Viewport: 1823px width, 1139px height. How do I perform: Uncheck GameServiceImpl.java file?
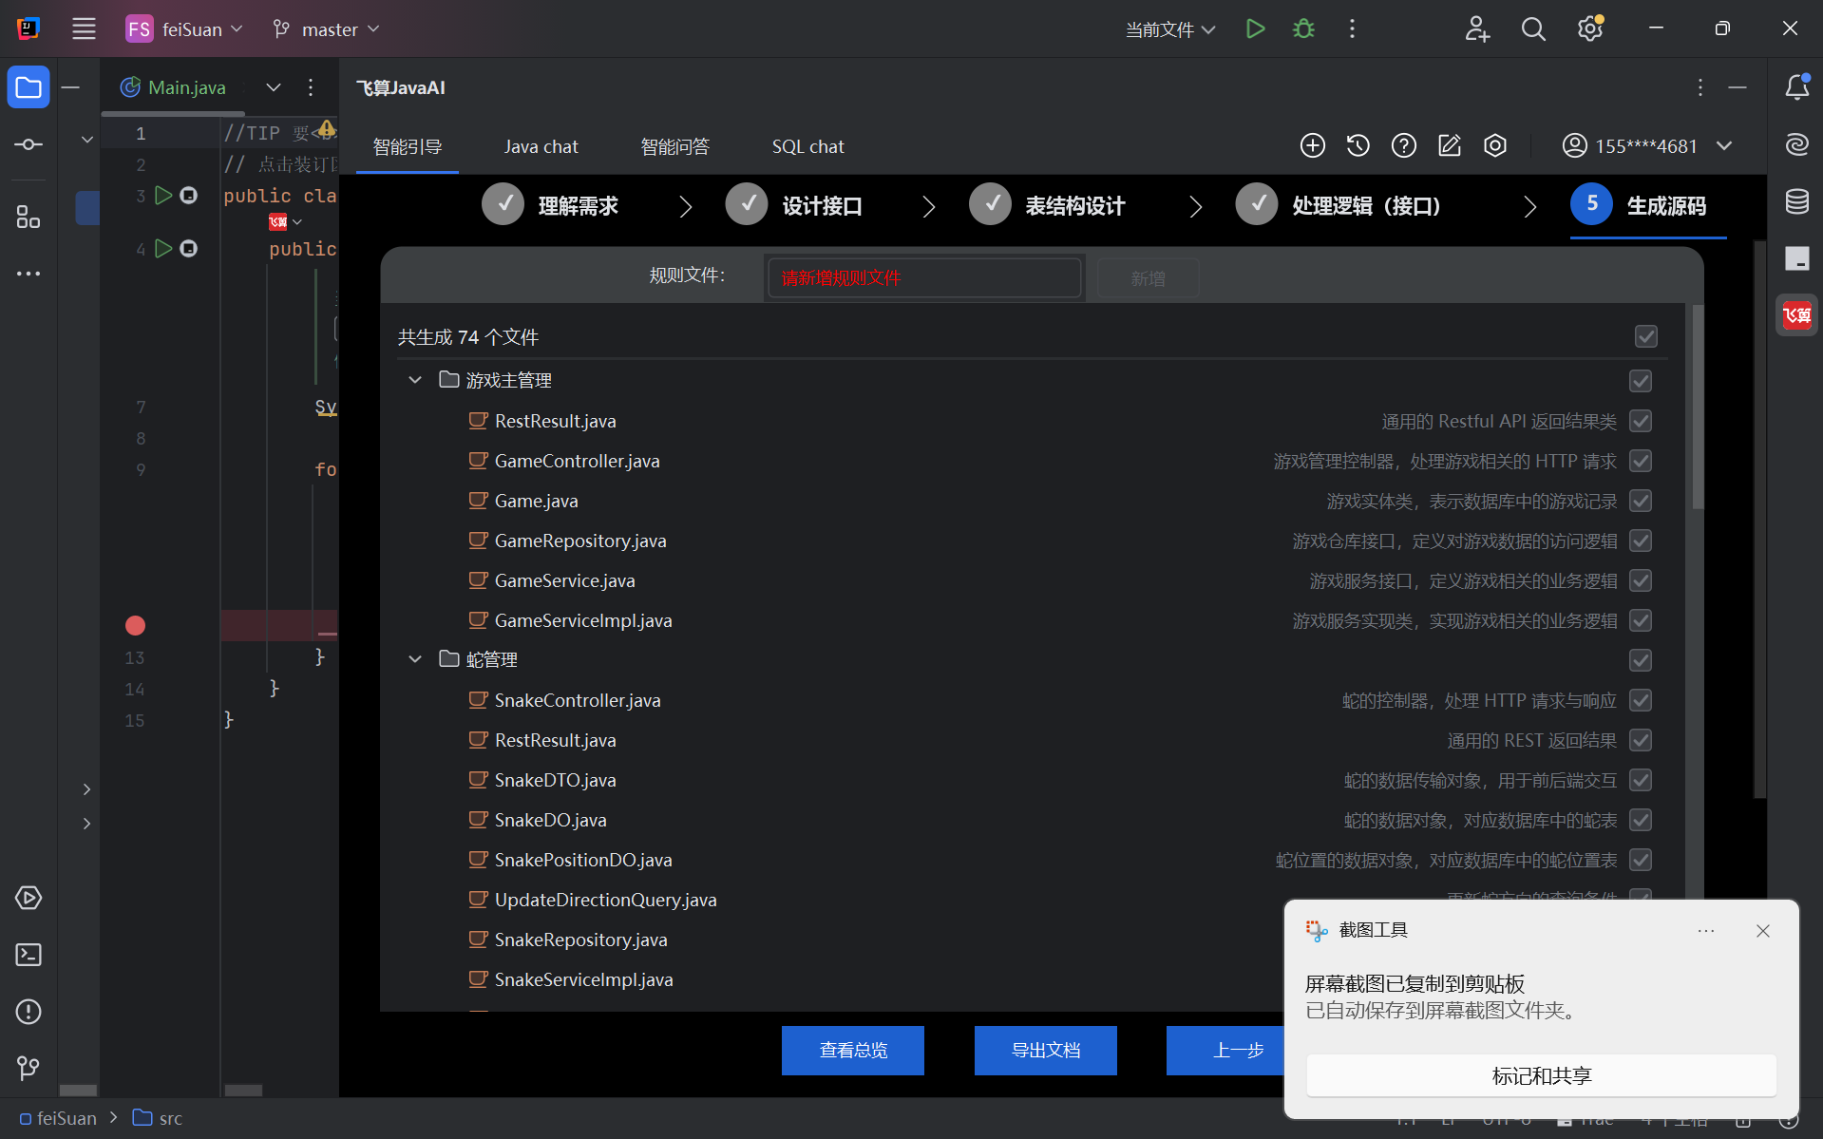(x=1641, y=620)
